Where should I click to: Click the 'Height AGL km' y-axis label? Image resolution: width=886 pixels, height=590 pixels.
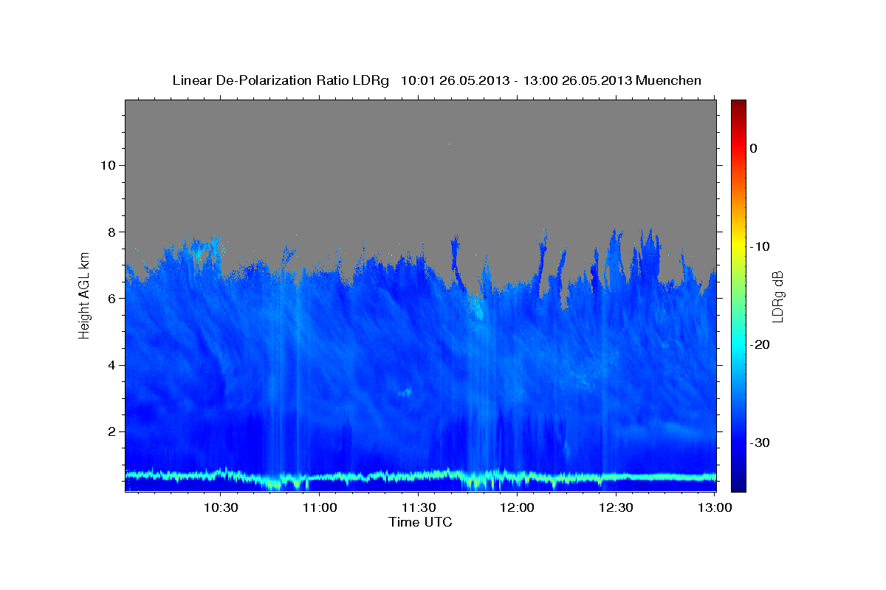tap(84, 296)
